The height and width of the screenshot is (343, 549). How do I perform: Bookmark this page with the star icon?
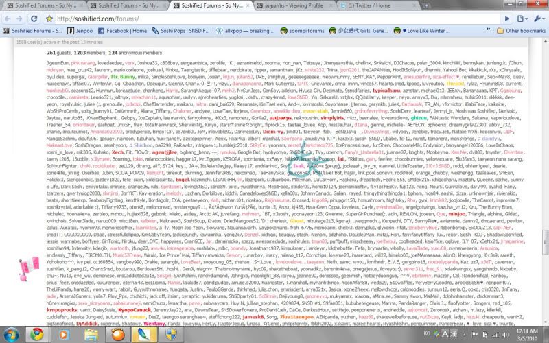[49, 19]
